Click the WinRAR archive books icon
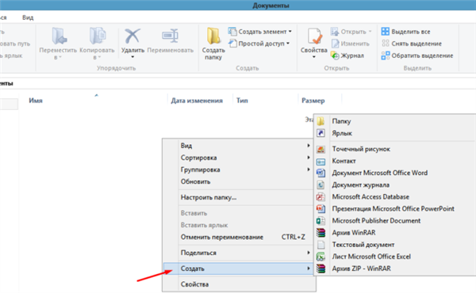Screen dimensions: 476x293 coord(321,233)
